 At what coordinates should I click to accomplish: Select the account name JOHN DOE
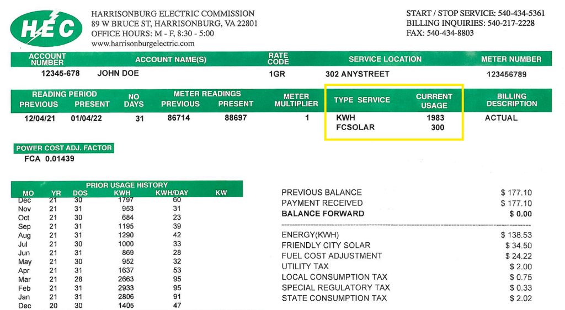(118, 73)
